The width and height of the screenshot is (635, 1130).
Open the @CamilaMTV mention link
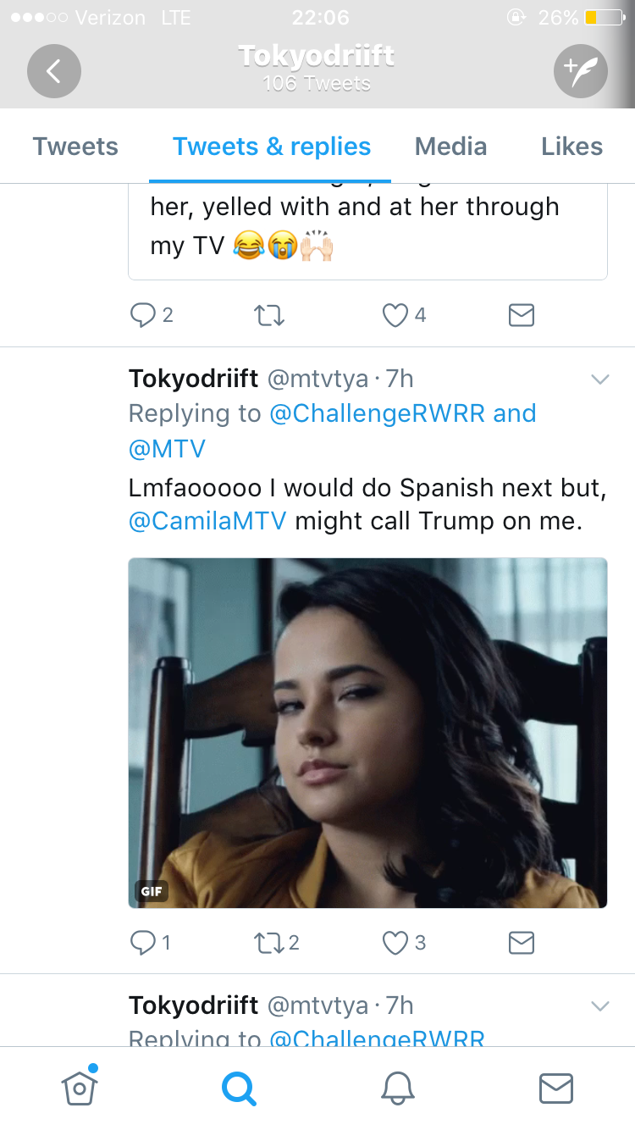click(207, 521)
